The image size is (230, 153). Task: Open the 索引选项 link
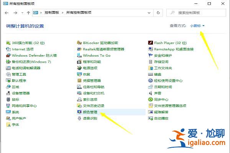[90, 99]
